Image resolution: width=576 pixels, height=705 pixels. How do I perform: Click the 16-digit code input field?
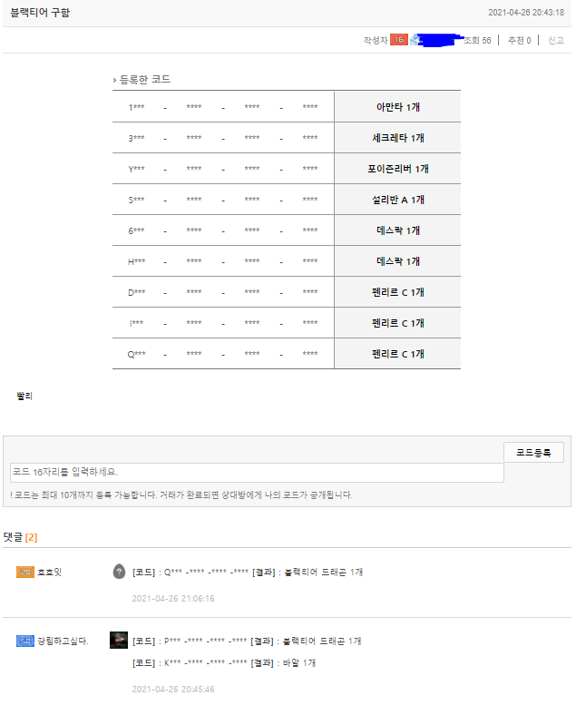pyautogui.click(x=257, y=472)
